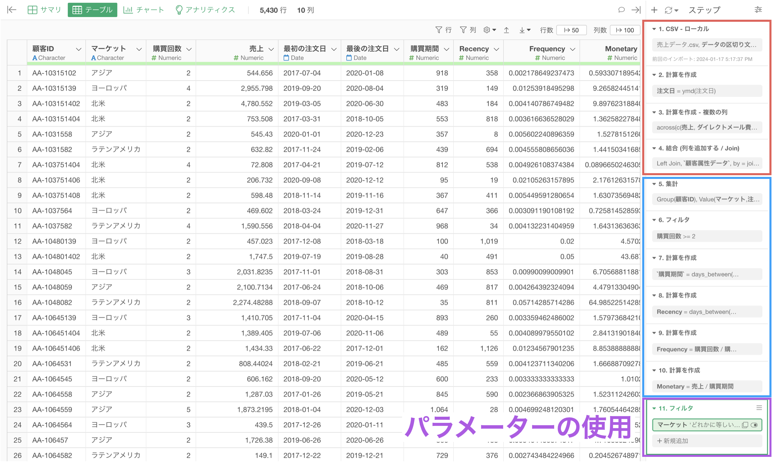Screen dimensions: 781x464
Task: Open hamburger menu of step 11 フィルタ
Action: pyautogui.click(x=759, y=408)
